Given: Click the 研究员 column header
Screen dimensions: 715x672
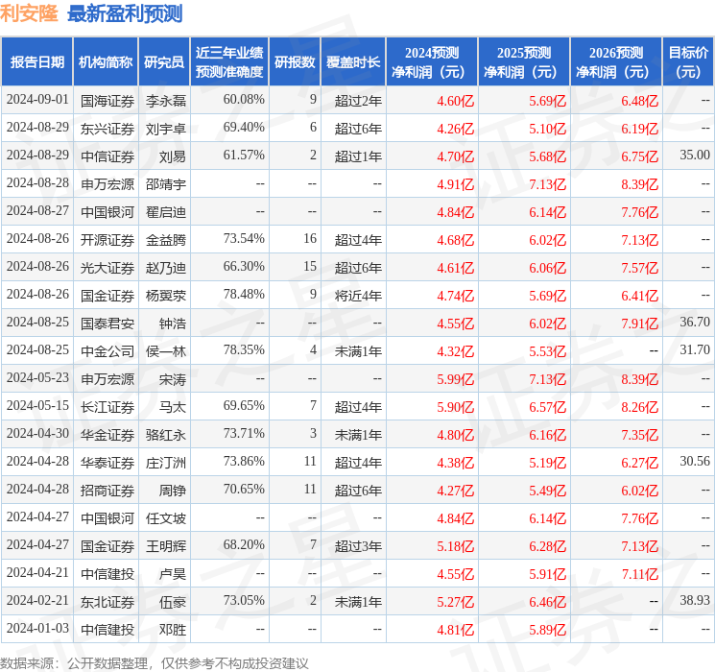Looking at the screenshot, I should tap(164, 62).
